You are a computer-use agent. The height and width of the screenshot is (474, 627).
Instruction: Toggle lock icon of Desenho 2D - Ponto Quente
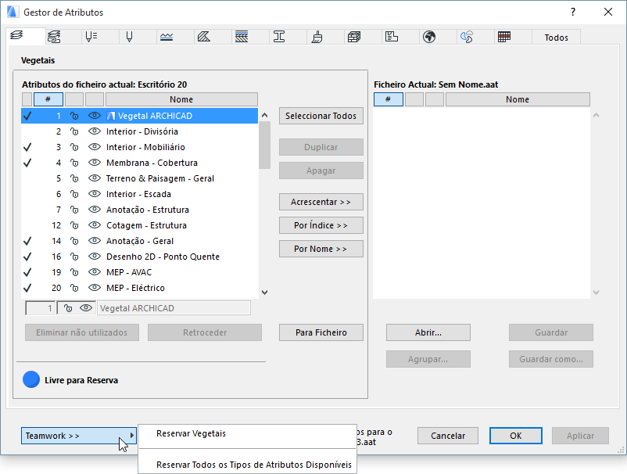tap(74, 257)
